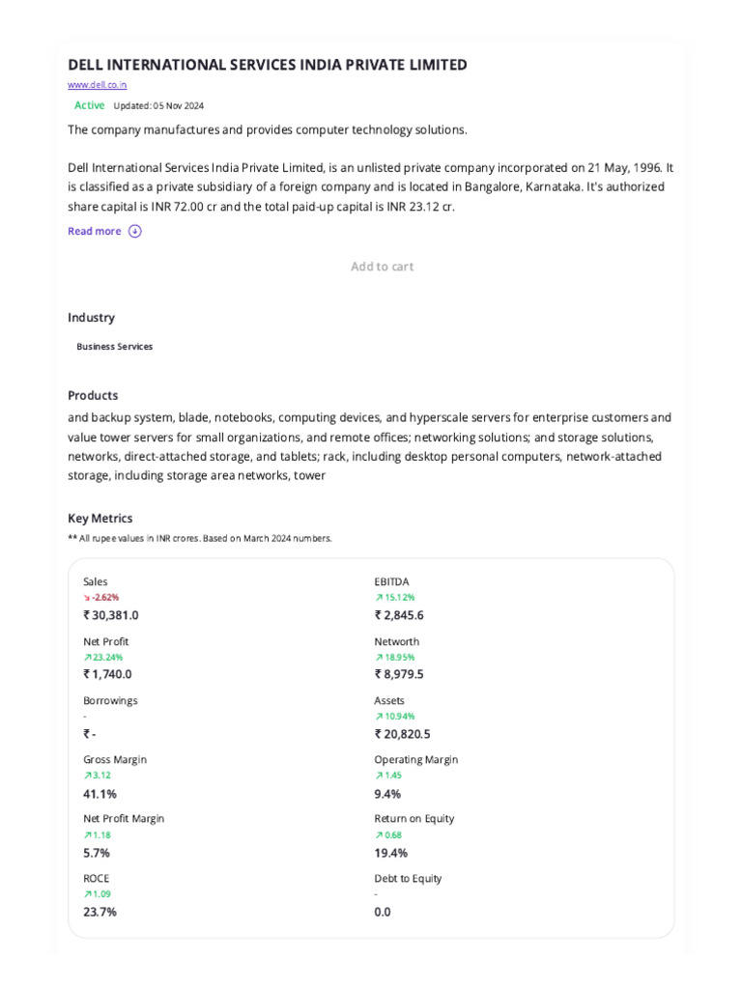Click the ROCE upward trend arrow icon
The height and width of the screenshot is (989, 742).
pyautogui.click(x=87, y=894)
